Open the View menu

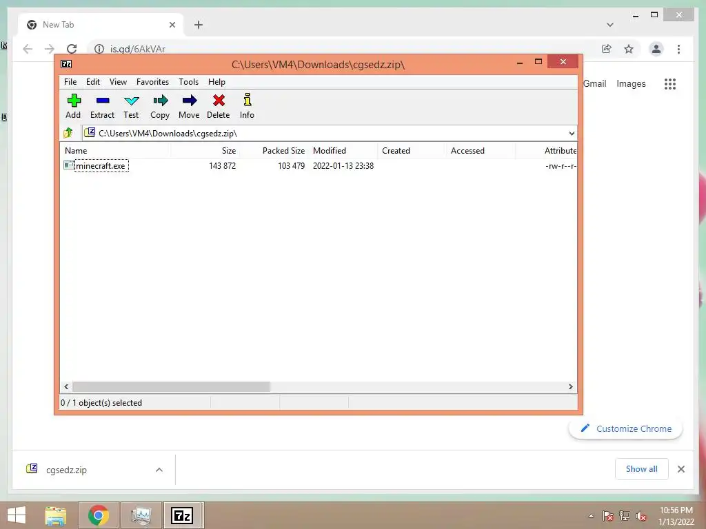[x=118, y=82]
